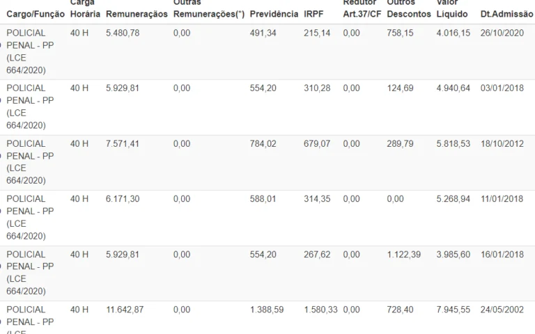This screenshot has width=535, height=334.
Task: Click the IRPF amount 310,28
Action: point(317,88)
